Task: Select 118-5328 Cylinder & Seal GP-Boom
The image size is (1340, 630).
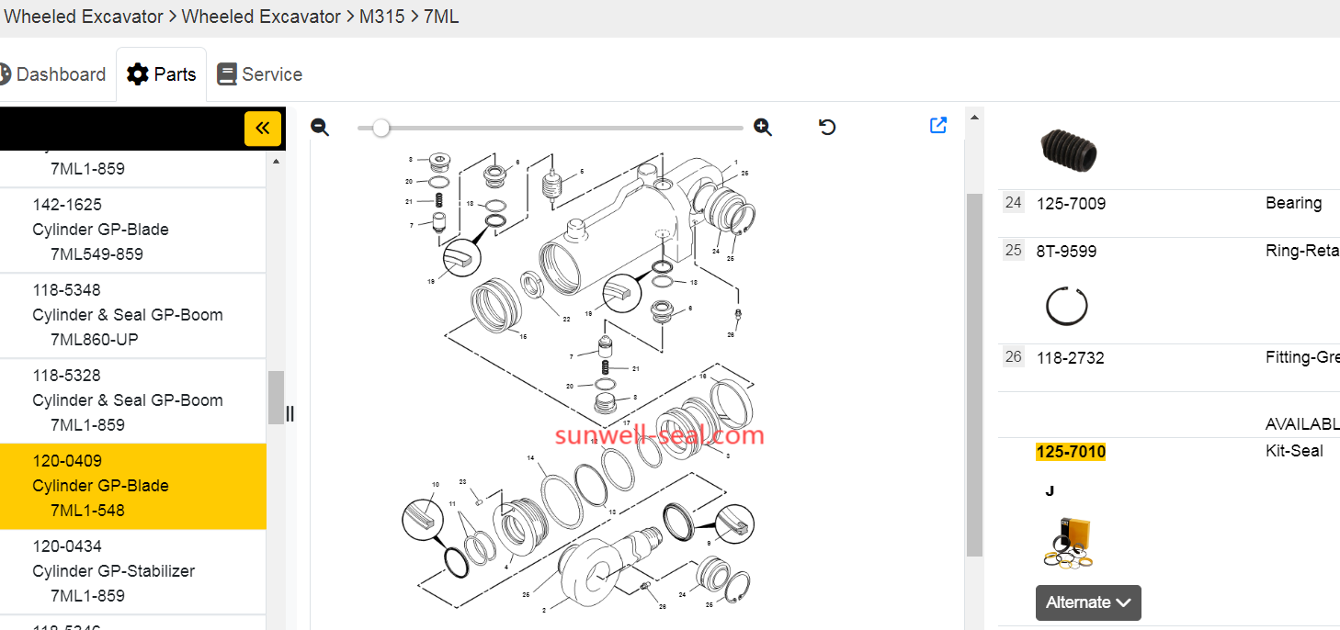Action: coord(127,400)
